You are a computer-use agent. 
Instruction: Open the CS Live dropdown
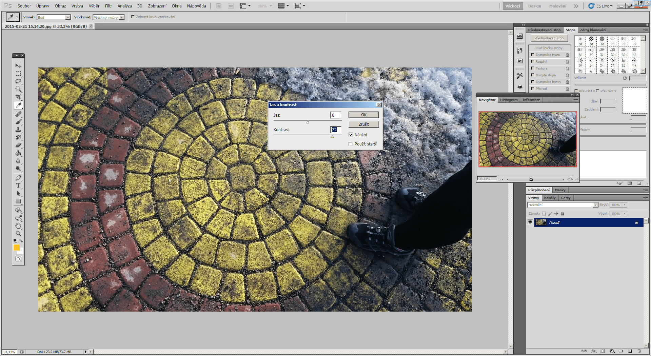[600, 6]
